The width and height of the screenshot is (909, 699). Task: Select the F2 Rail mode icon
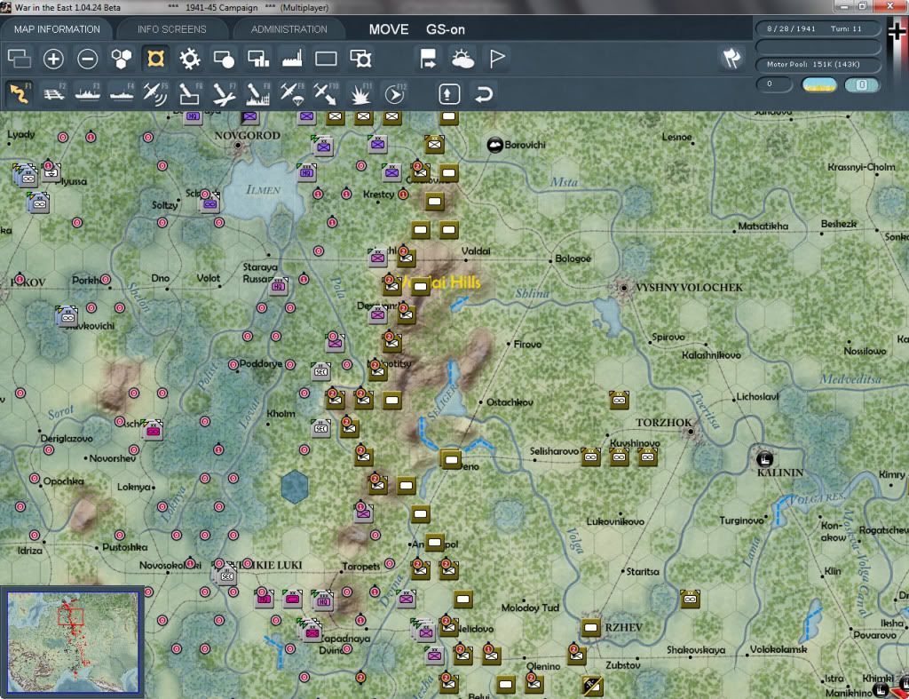(53, 93)
